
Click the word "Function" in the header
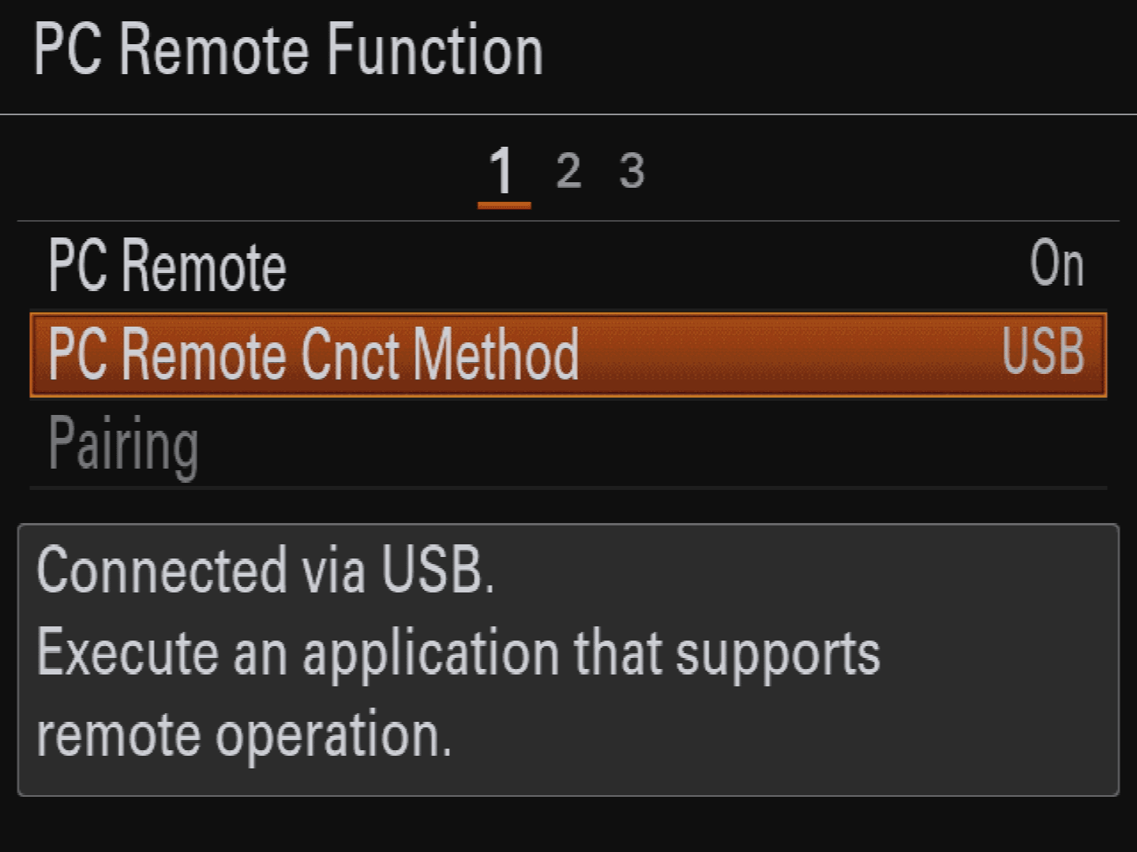click(435, 50)
